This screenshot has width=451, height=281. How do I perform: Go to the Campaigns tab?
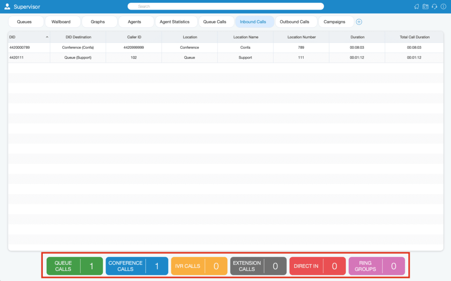tap(336, 22)
